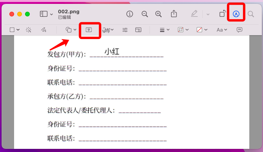Expand the selection tools dropdown arrow
The image size is (263, 152).
[x=18, y=30]
